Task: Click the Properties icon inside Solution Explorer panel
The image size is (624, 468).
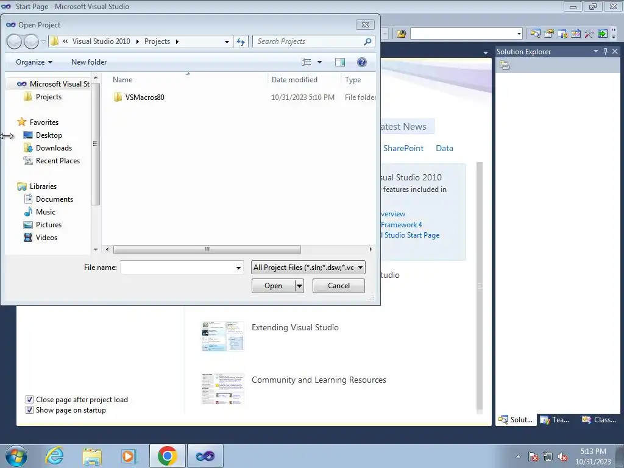Action: pos(505,65)
